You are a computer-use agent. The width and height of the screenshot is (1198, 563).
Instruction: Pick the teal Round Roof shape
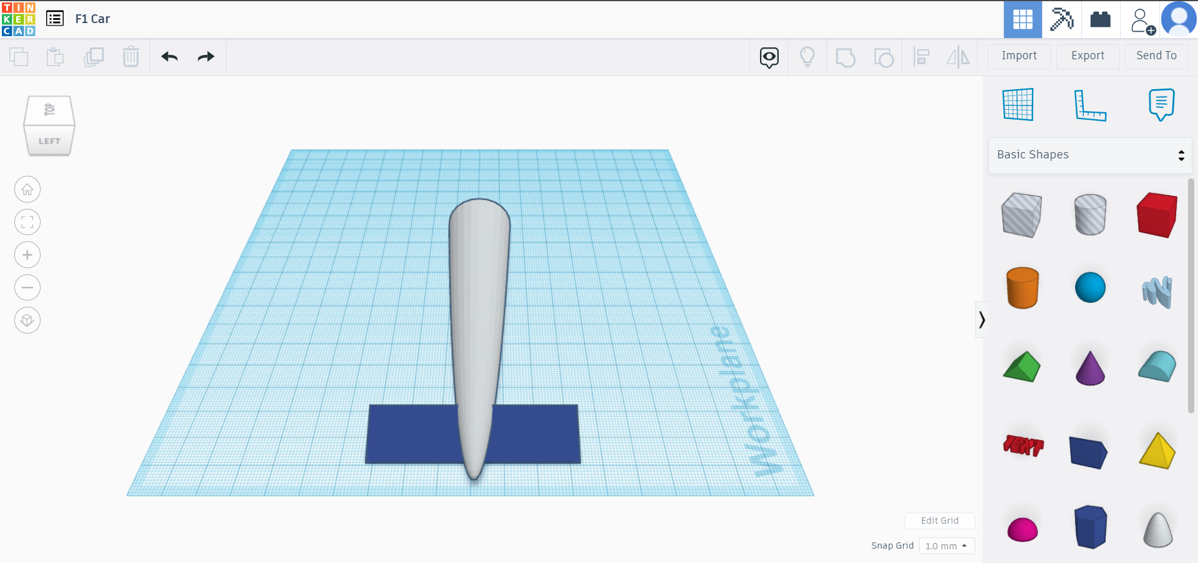pos(1157,366)
